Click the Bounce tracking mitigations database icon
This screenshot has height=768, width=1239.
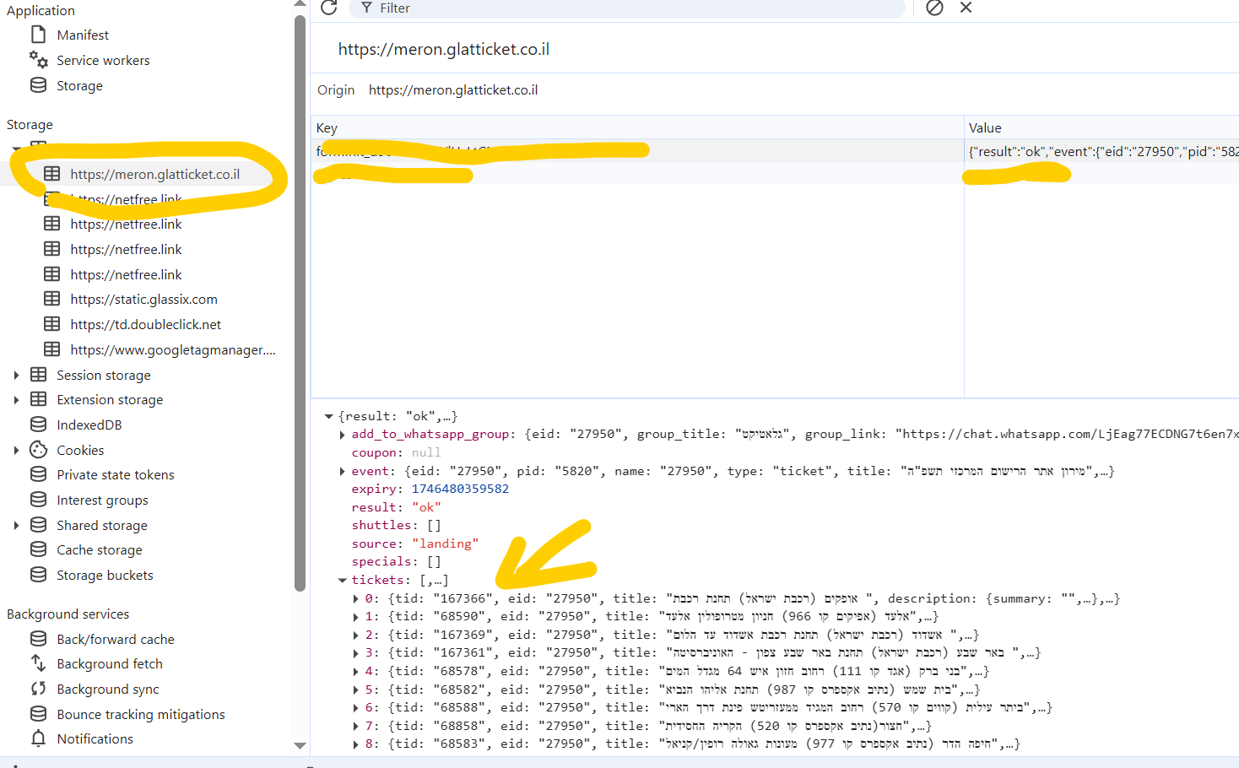pos(38,714)
